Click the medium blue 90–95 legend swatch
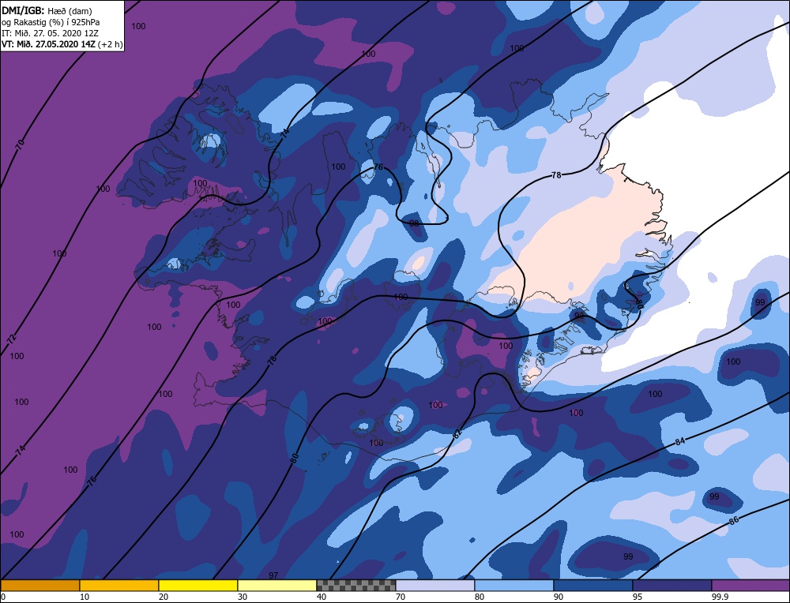 point(593,585)
